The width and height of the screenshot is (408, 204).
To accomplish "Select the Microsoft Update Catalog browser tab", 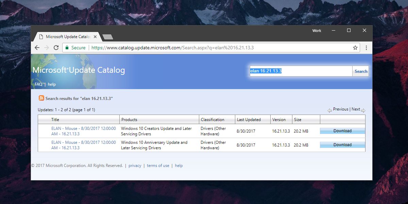I will (x=67, y=37).
